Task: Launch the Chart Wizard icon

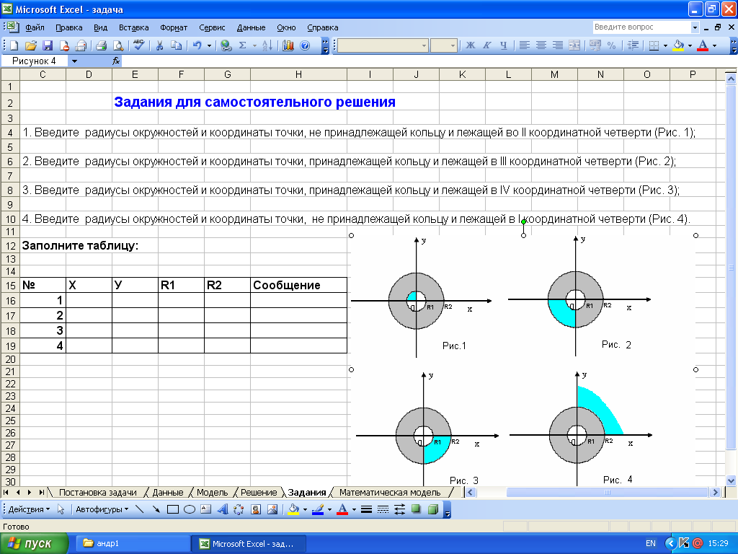Action: [x=288, y=45]
